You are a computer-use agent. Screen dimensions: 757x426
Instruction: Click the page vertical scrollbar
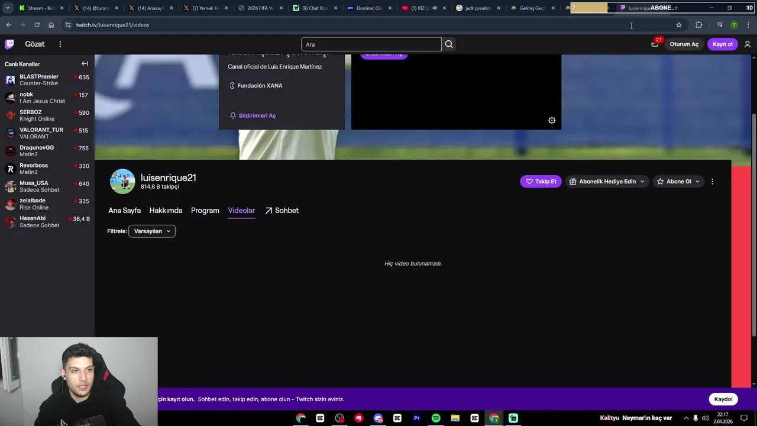pos(753,225)
